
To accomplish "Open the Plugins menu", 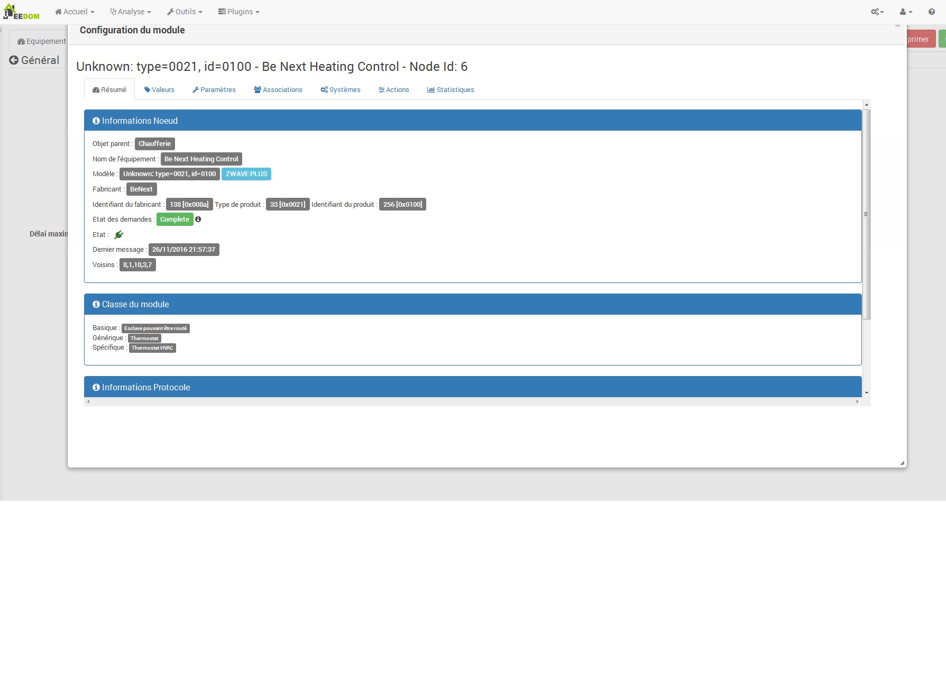I will tap(239, 12).
